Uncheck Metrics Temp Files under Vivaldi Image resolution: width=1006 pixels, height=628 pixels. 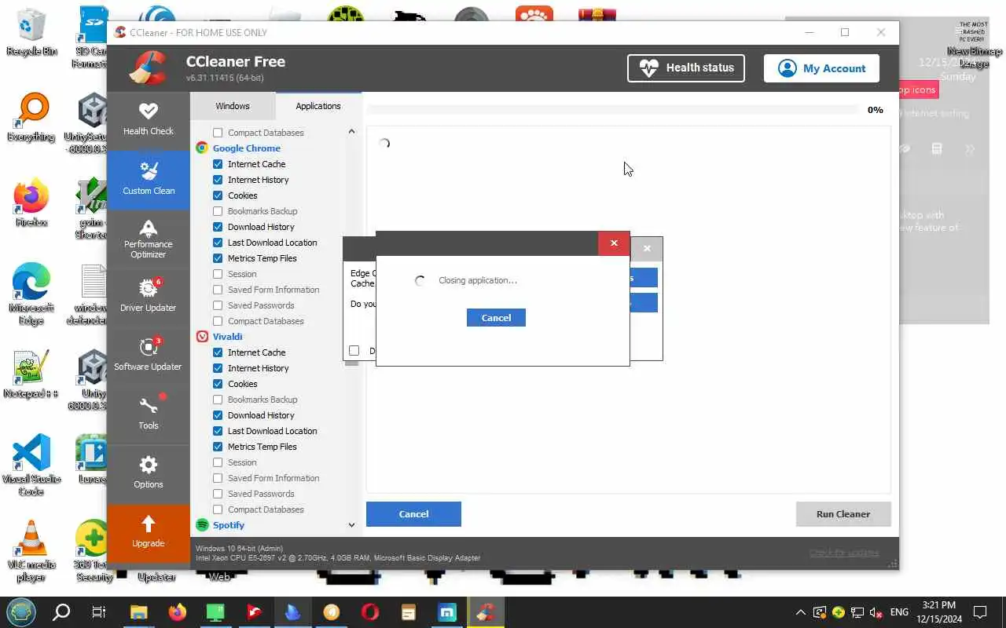click(218, 447)
